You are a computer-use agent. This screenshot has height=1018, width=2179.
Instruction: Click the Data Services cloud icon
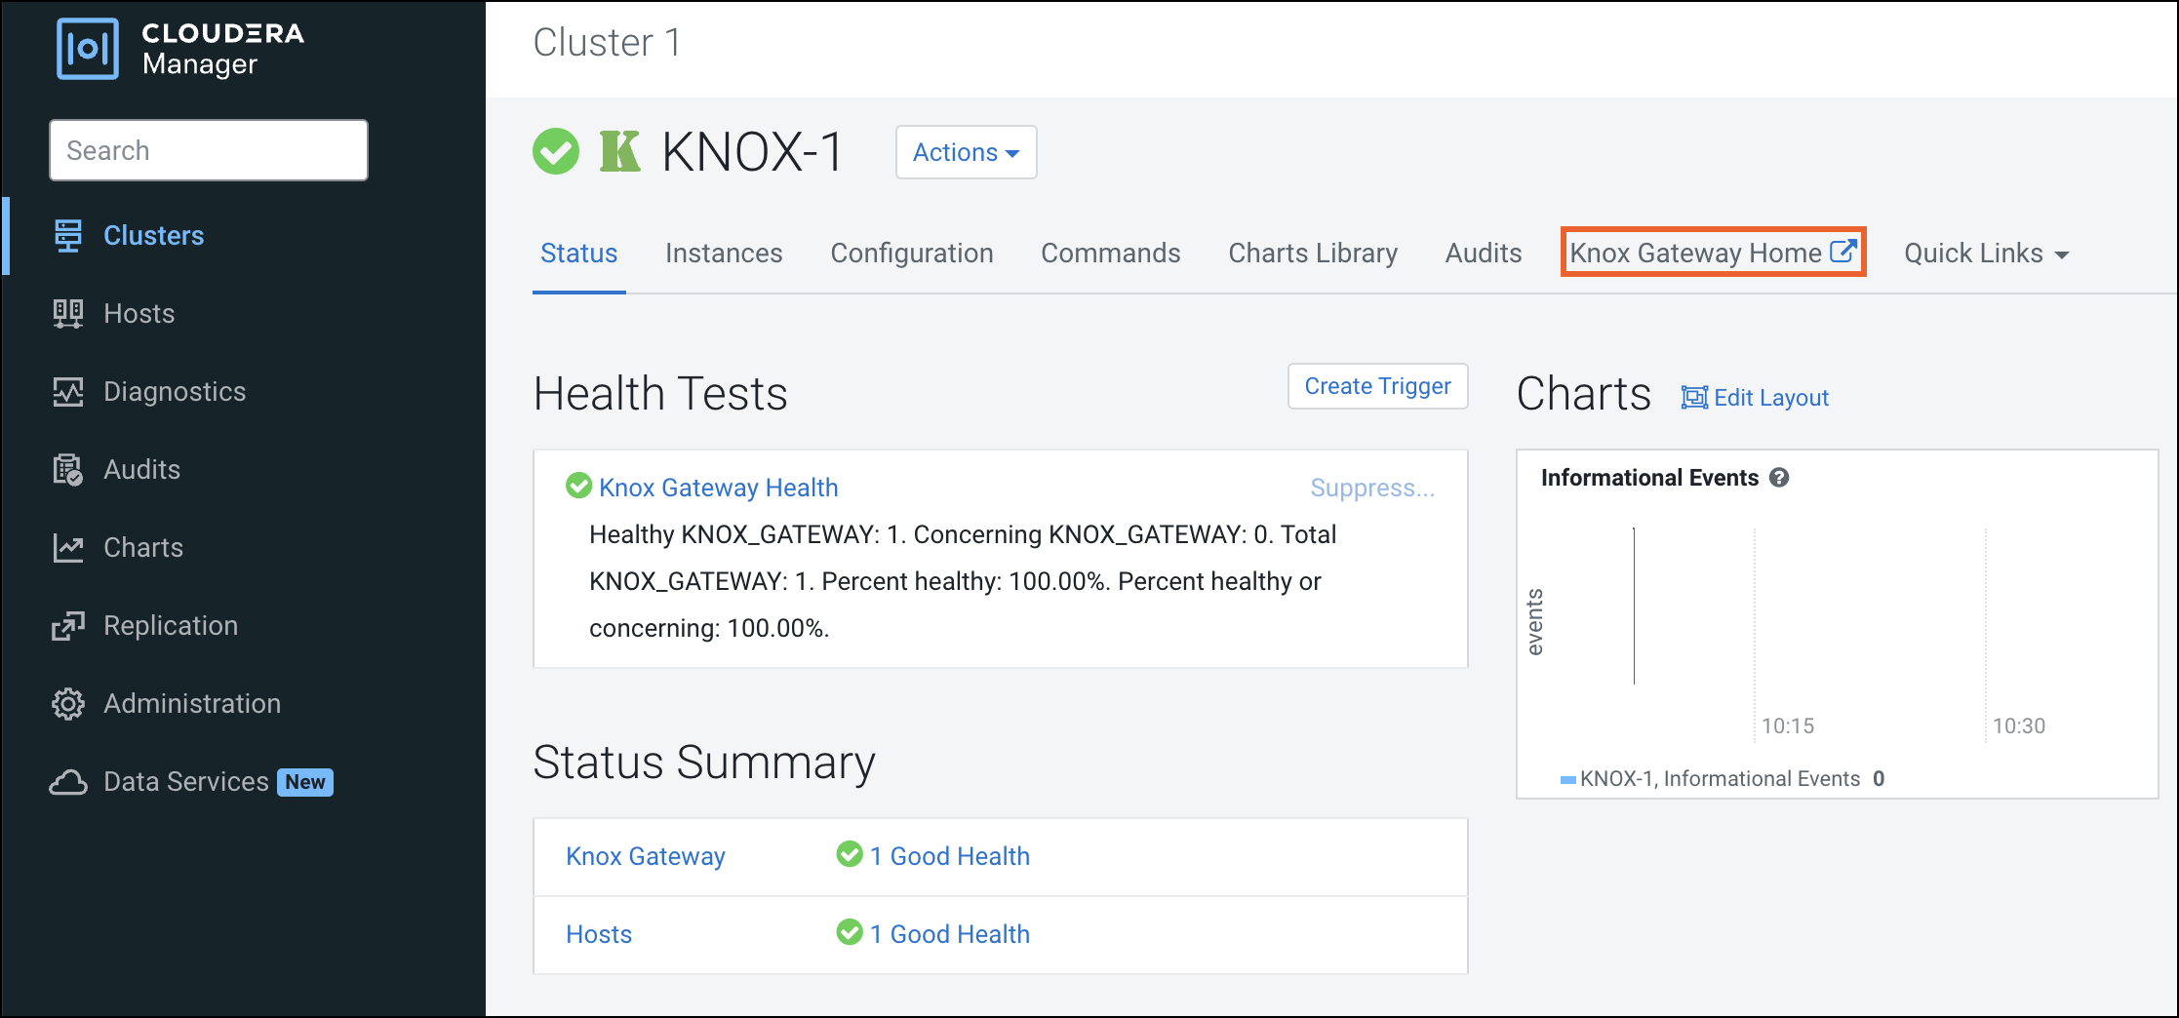pos(68,782)
